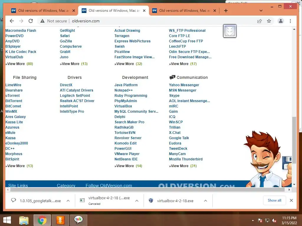The image size is (302, 226).
Task: Switch to the first Old versions tab
Action: [43, 11]
